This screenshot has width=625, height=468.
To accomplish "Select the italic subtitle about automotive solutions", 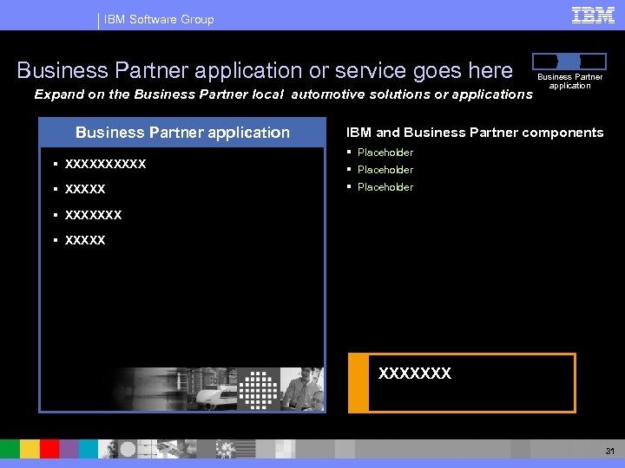I will [283, 94].
